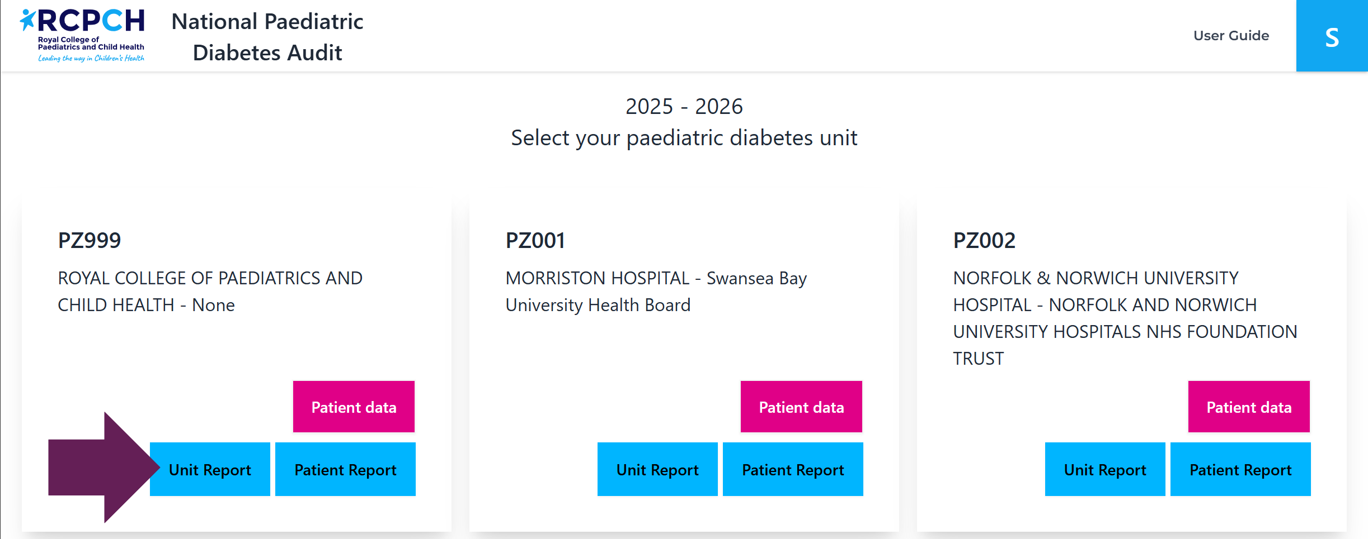Screen dimensions: 1368x539
Task: Open the User Guide link
Action: (1231, 36)
